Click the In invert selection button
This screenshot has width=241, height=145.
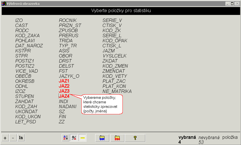[x=21, y=138]
